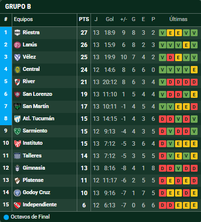Click River's first green V result box

[x=162, y=82]
